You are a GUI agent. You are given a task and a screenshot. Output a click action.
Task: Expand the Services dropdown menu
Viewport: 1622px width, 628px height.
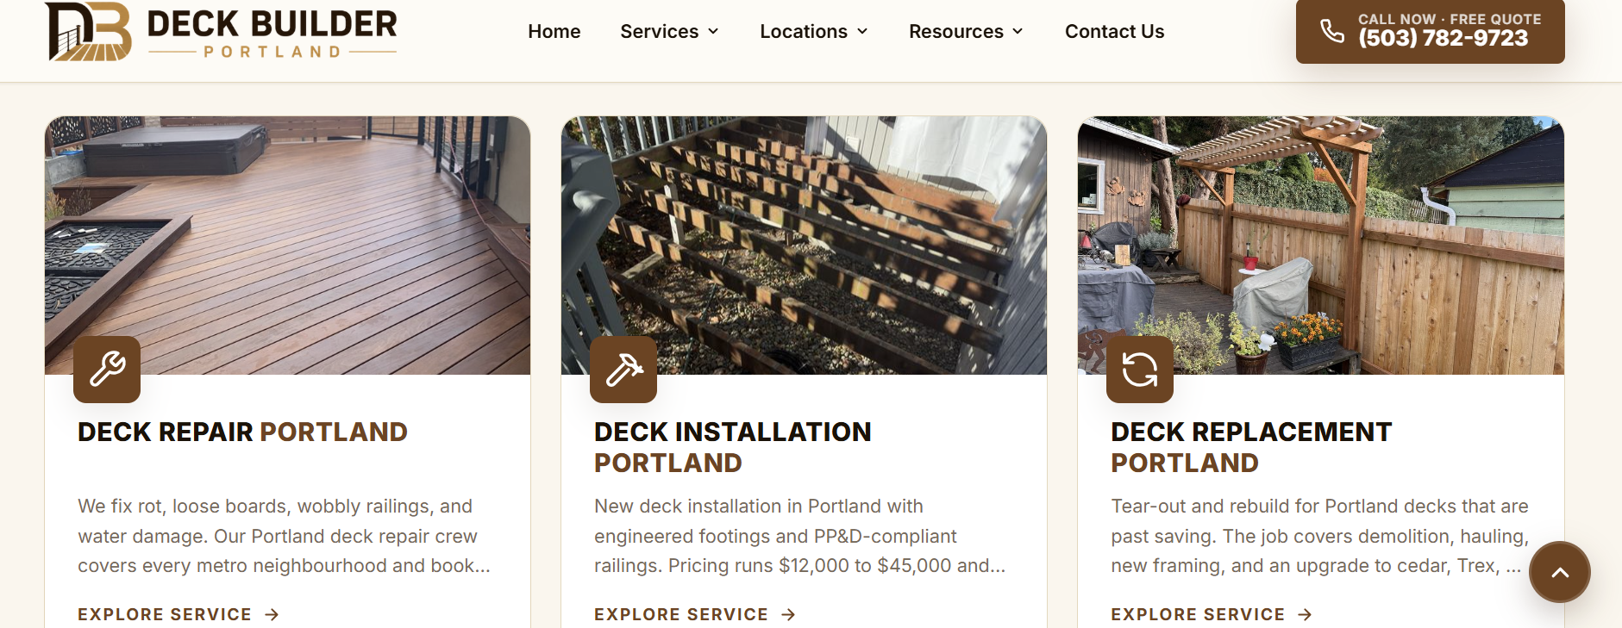(670, 32)
